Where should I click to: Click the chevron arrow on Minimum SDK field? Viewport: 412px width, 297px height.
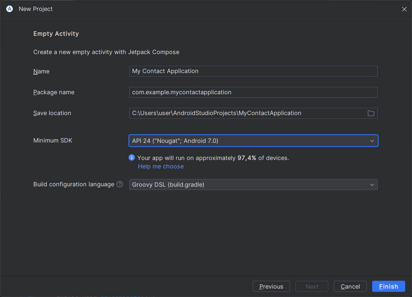pyautogui.click(x=372, y=141)
